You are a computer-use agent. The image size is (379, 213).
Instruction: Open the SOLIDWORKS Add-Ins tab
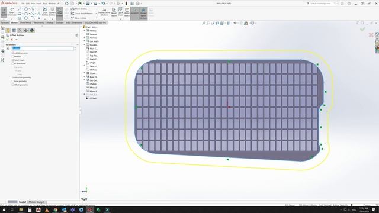(95, 22)
